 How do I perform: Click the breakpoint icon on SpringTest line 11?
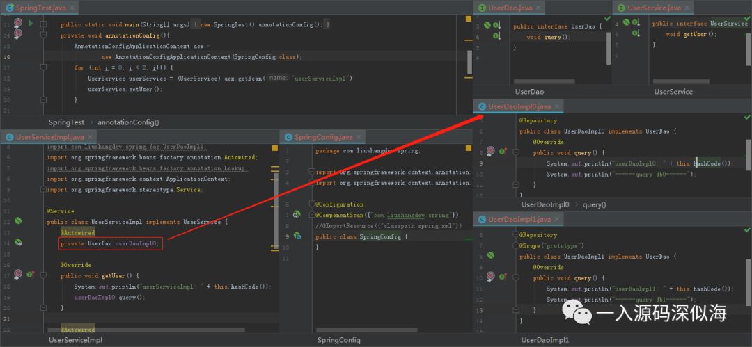[x=18, y=23]
